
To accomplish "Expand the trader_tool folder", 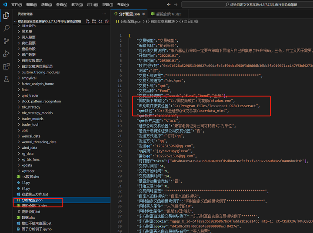I will tap(30, 125).
